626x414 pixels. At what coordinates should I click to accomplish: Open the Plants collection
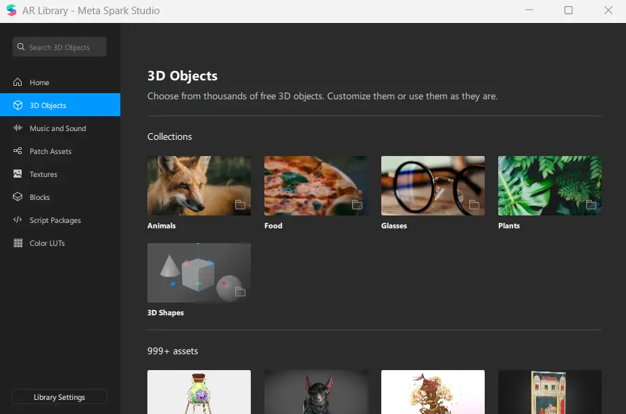point(550,185)
